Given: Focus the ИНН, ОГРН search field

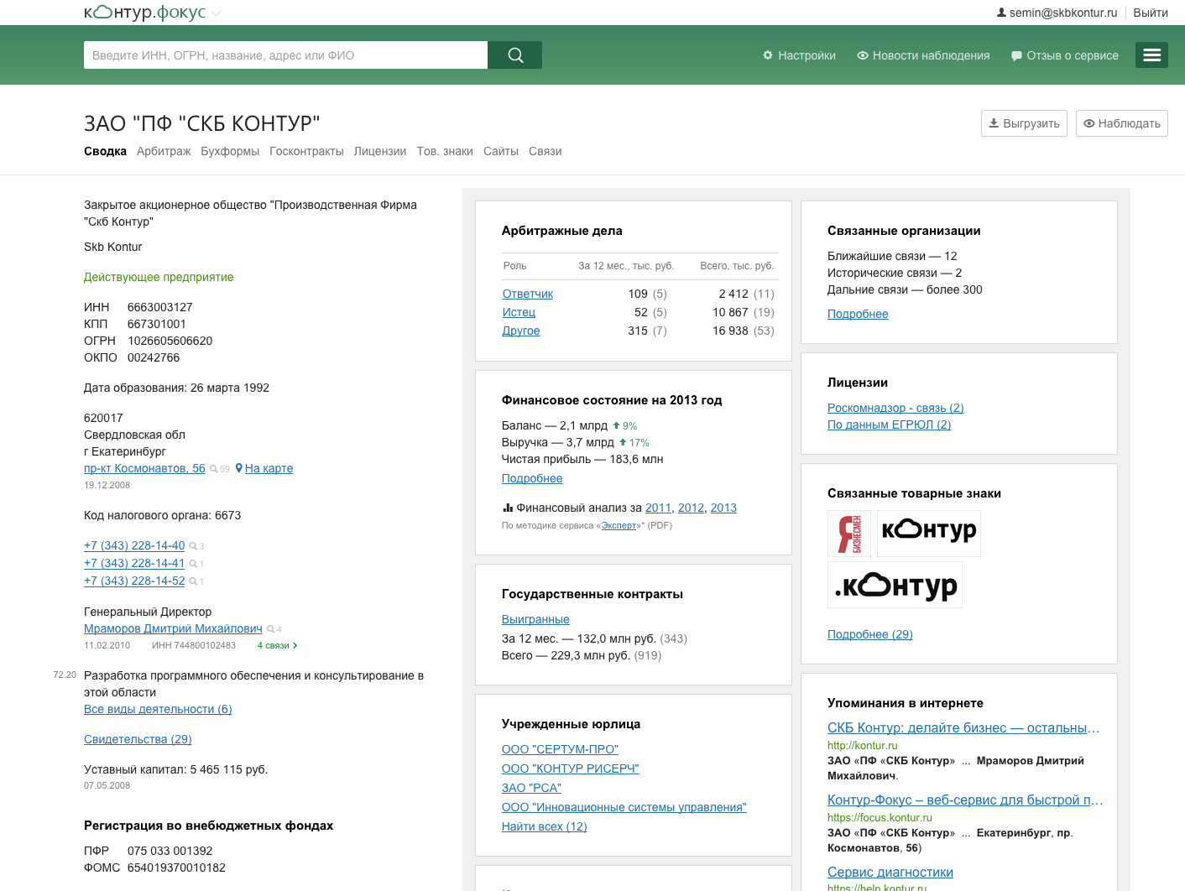Looking at the screenshot, I should pyautogui.click(x=285, y=55).
